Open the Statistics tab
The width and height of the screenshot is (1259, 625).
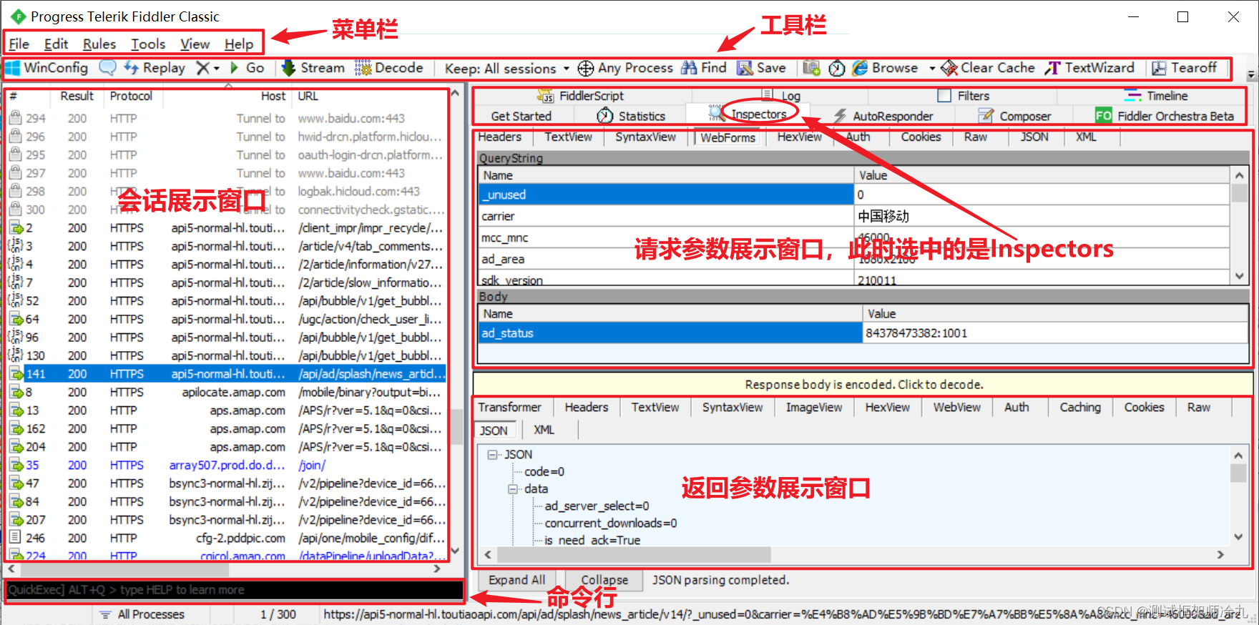[632, 116]
